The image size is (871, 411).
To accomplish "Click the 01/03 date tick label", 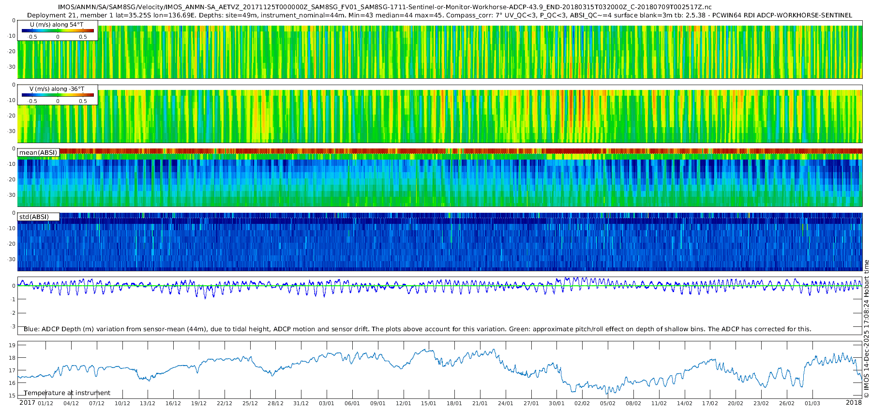I will click(812, 403).
